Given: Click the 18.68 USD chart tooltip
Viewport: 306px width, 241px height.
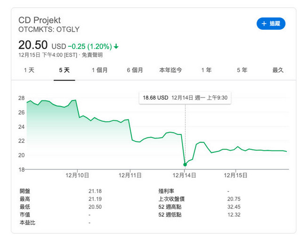Looking at the screenshot, I should click(185, 98).
